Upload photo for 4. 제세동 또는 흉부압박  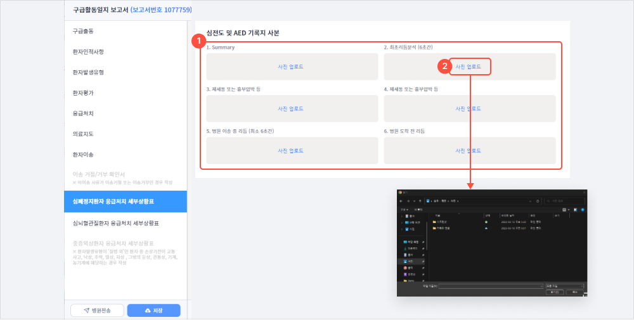point(469,109)
